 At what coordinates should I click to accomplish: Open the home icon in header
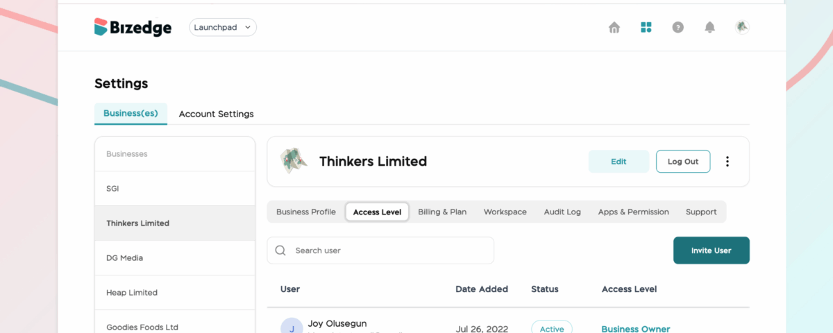(614, 27)
